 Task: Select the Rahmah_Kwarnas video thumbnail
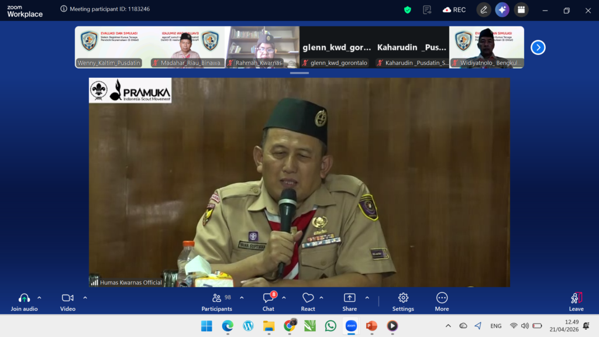click(x=263, y=47)
